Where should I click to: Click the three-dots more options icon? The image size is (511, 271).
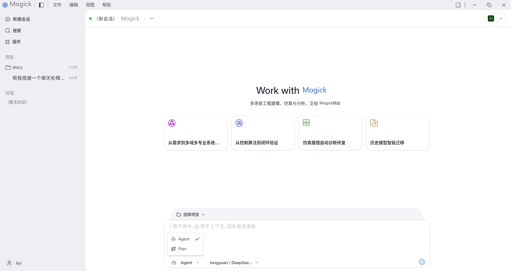[152, 19]
